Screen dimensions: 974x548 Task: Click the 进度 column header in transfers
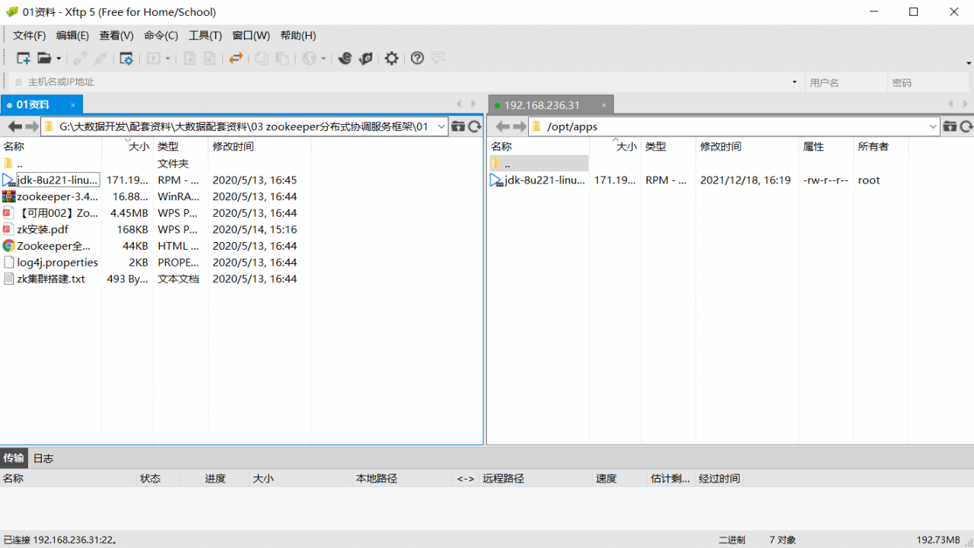[215, 479]
